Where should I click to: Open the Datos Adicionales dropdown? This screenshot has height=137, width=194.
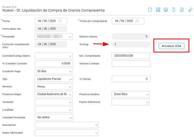96,133
